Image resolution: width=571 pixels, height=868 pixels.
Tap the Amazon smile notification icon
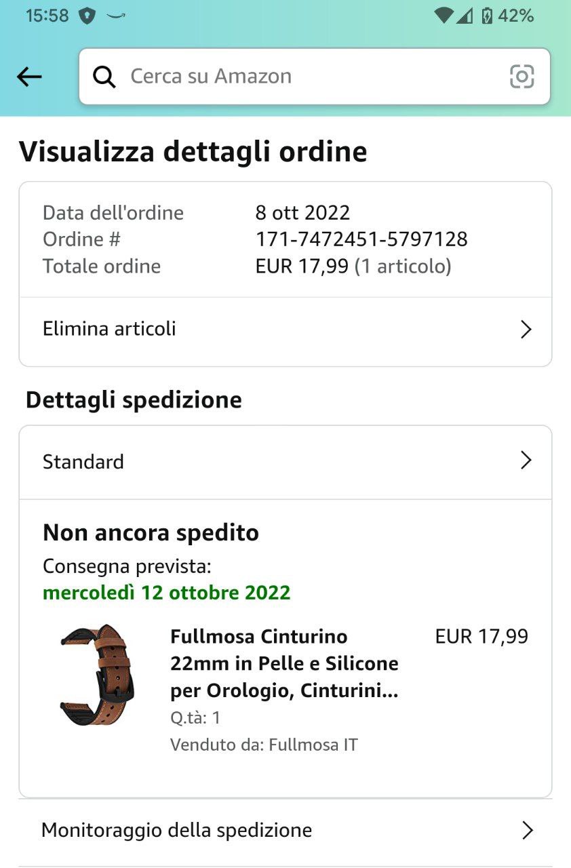coord(117,16)
